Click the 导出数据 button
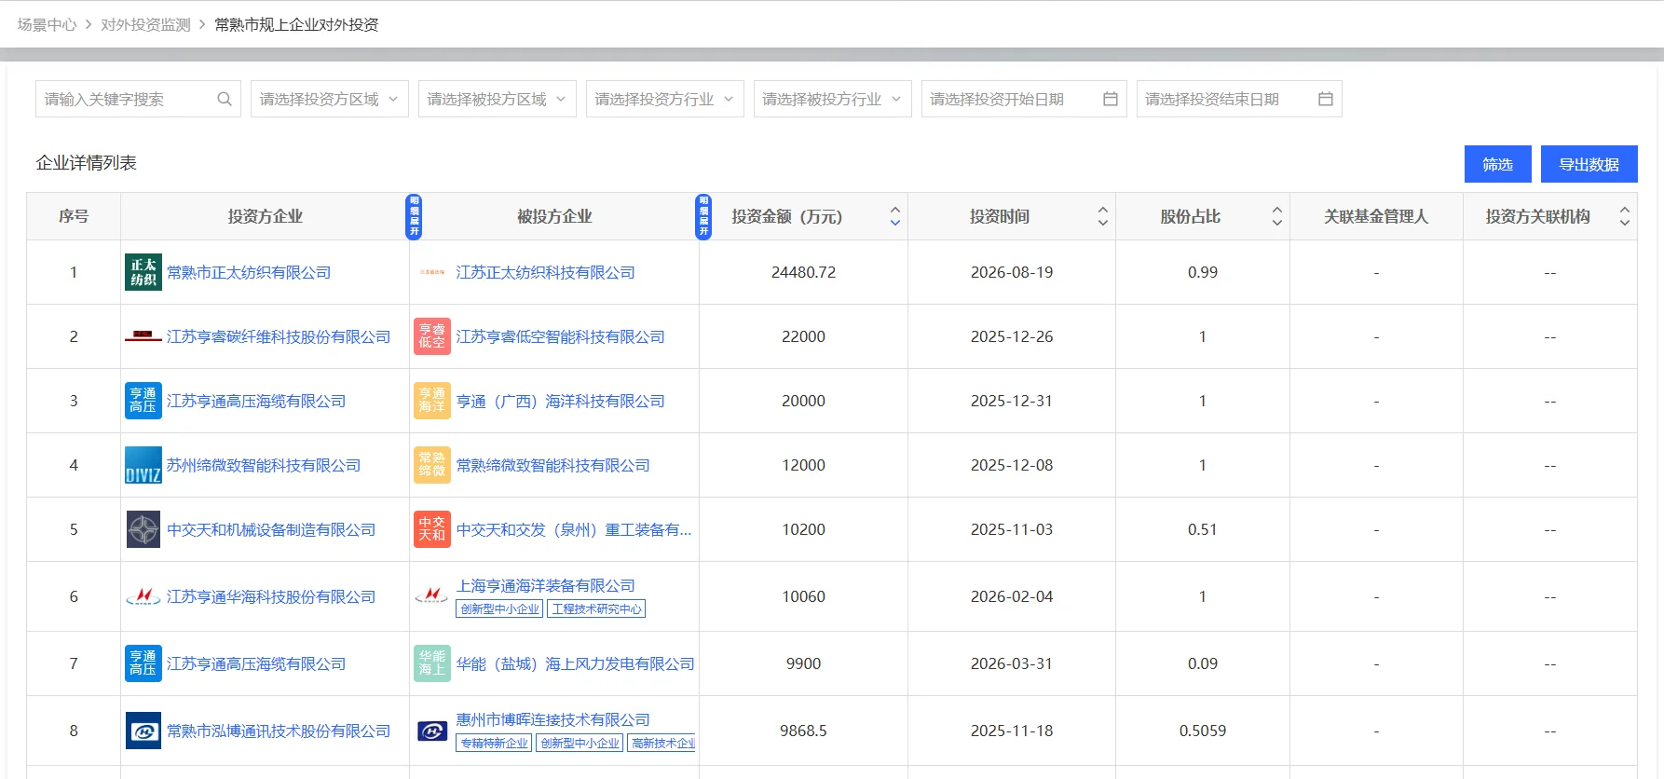Image resolution: width=1664 pixels, height=779 pixels. click(1589, 164)
